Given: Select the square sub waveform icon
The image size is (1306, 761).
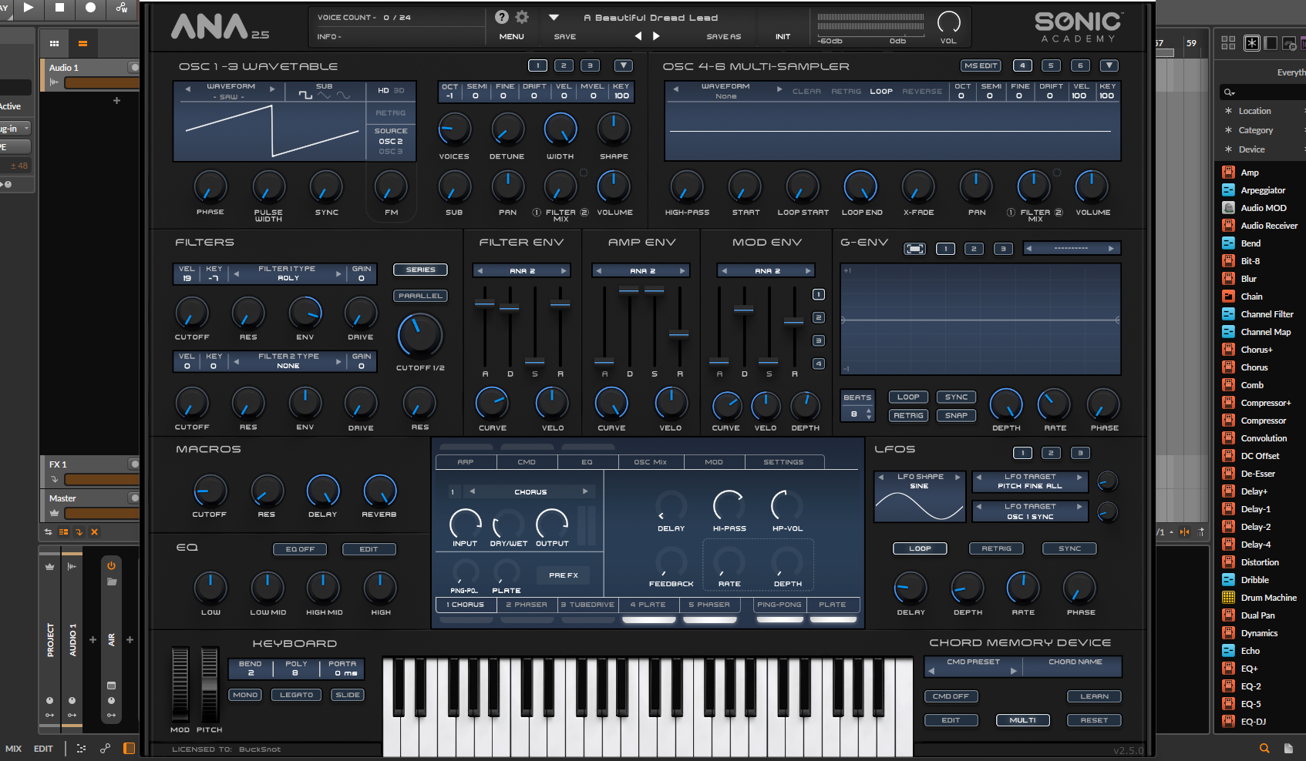Looking at the screenshot, I should click(x=305, y=96).
